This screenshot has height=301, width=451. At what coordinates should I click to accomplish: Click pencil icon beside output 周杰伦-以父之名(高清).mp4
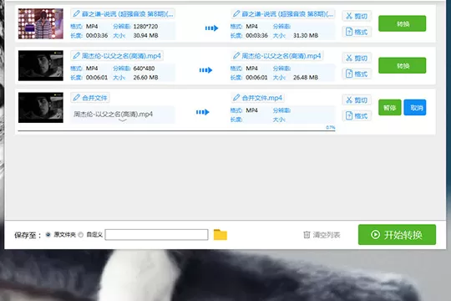tap(236, 55)
